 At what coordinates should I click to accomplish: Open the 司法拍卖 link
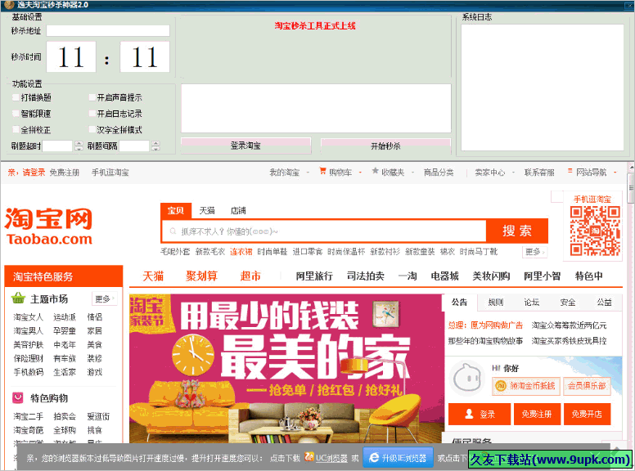coord(365,276)
